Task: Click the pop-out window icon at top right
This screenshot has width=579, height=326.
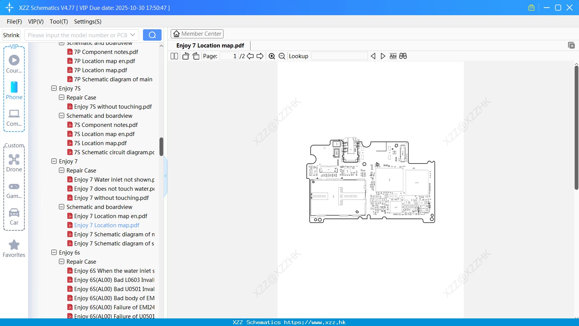Action: 571,45
